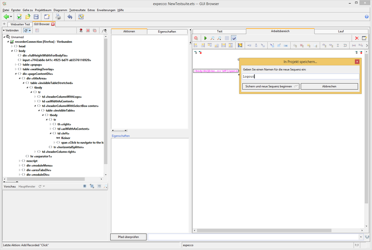Click the blue undo arrow icon

coord(70,17)
